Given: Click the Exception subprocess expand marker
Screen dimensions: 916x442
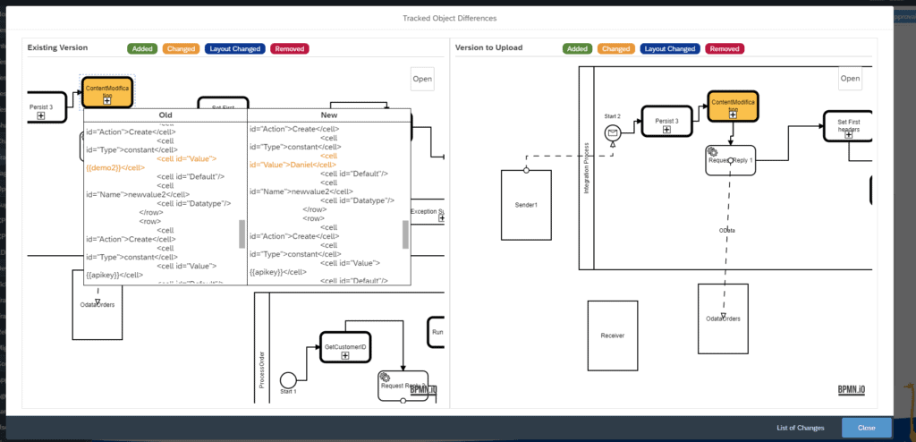Looking at the screenshot, I should pos(441,218).
